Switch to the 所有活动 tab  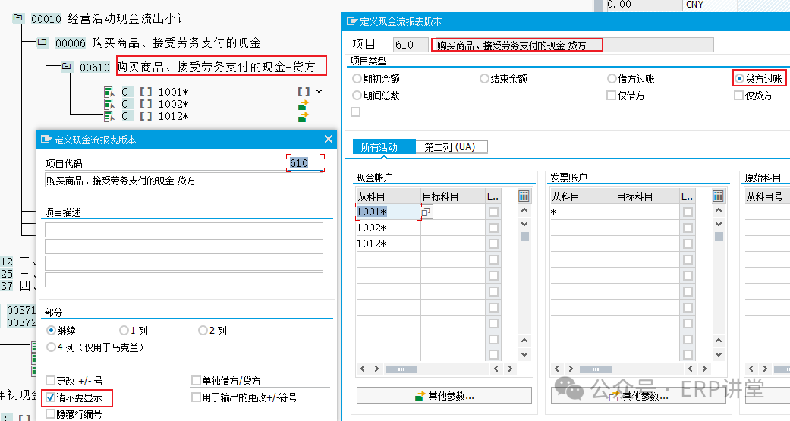(379, 147)
